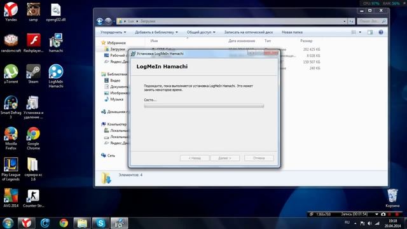This screenshot has height=229, width=407.
Task: Open the randomcraft desktop icon
Action: point(11,43)
